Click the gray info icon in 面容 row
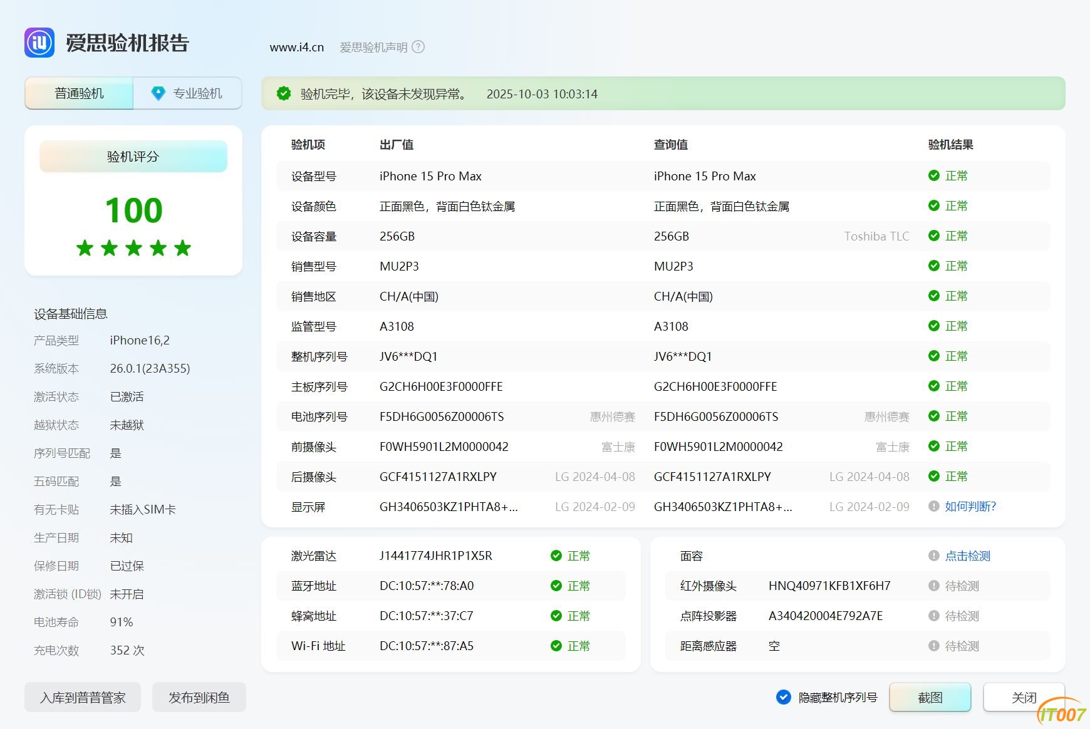Screen dimensions: 1090x729 click(934, 556)
